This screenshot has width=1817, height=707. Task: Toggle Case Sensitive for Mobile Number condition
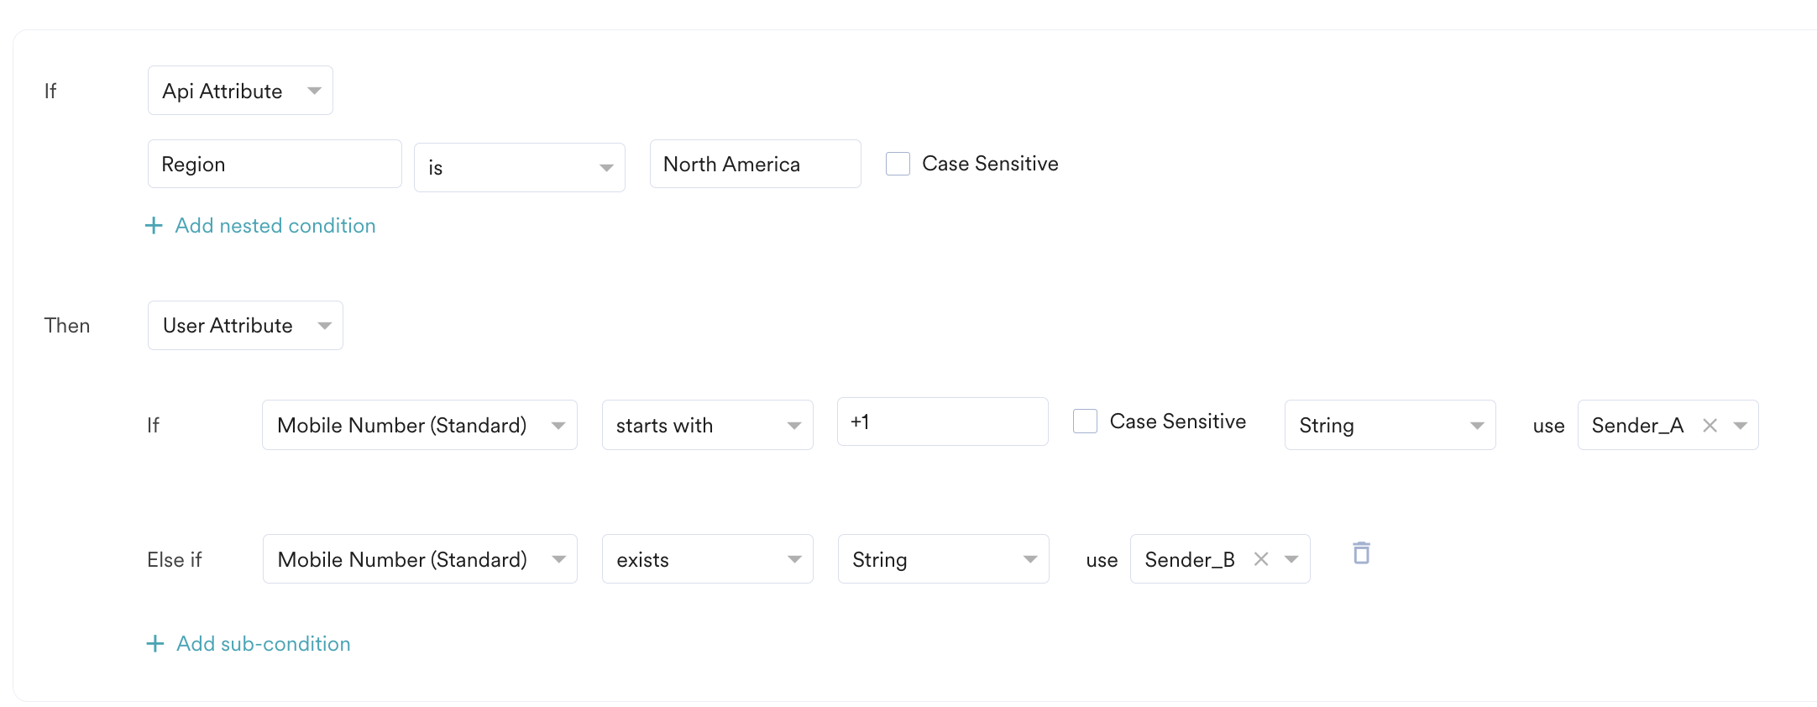[x=1085, y=422]
